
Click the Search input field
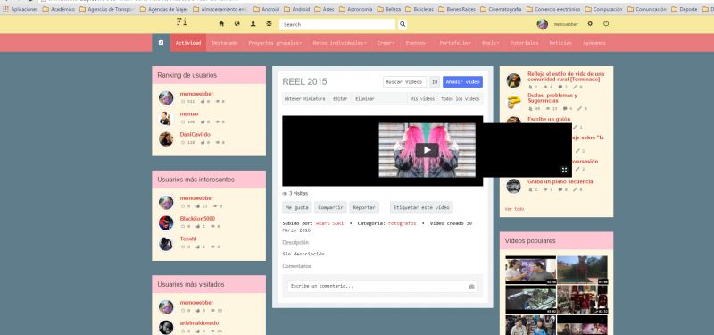pos(337,25)
